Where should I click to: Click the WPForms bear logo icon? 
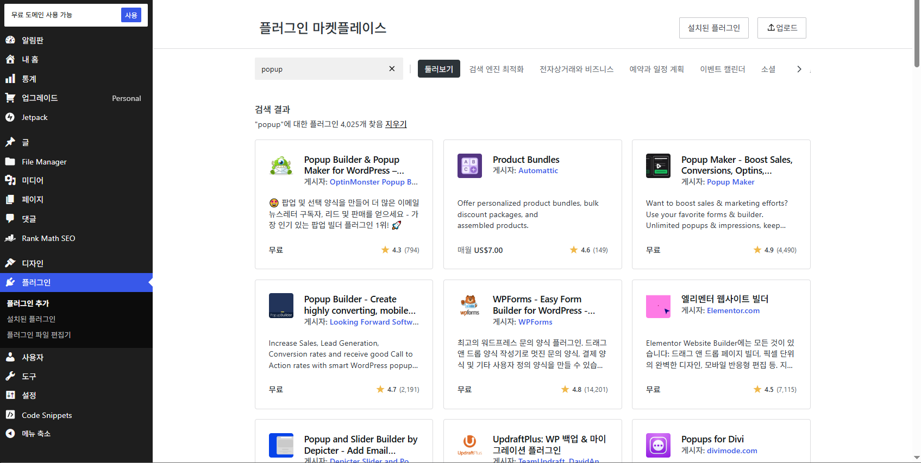tap(469, 306)
